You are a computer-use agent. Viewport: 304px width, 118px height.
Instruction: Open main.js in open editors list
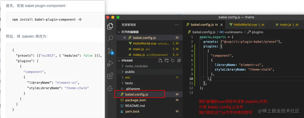(149, 49)
